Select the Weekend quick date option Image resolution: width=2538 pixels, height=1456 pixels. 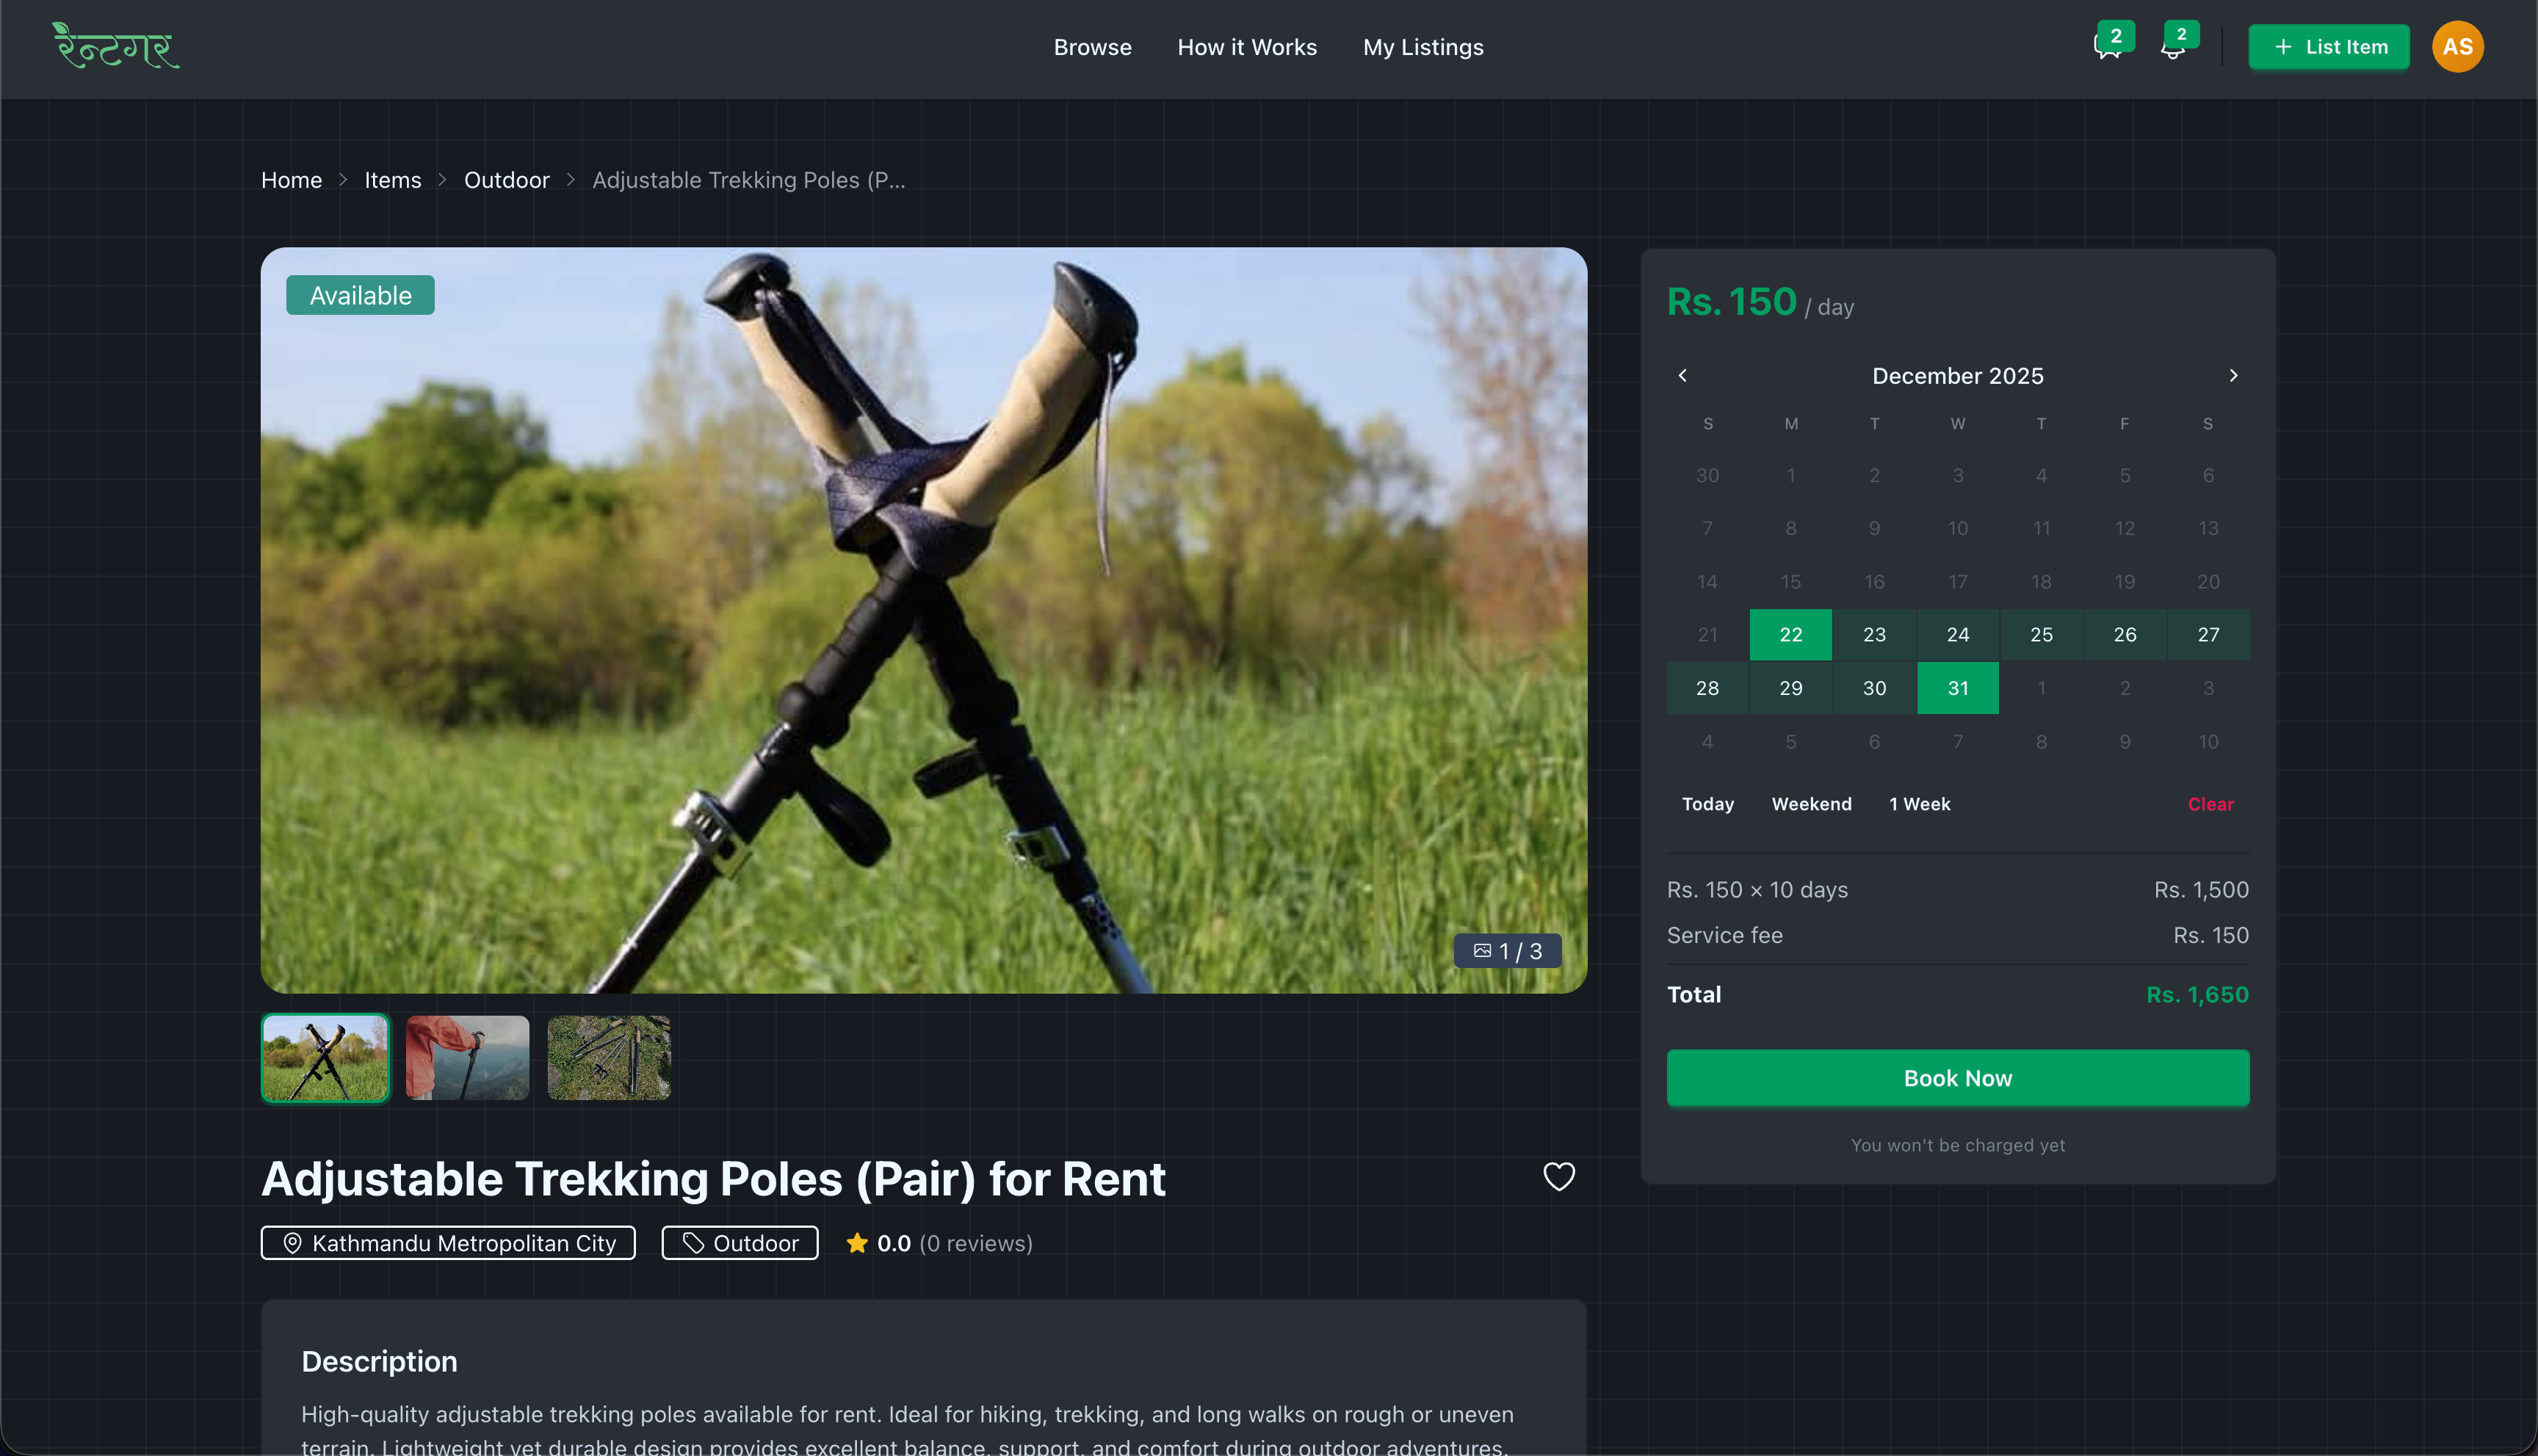coord(1811,804)
